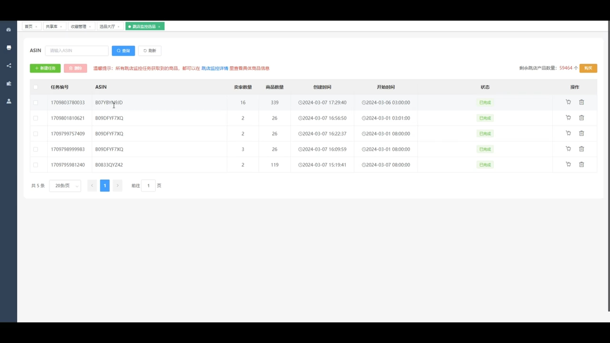Click trash icon for task 1709801810621
Image resolution: width=610 pixels, height=343 pixels.
coord(581,118)
